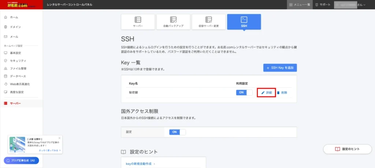Viewport: 375px width, 168px height.
Task: Toggle the 秘密鍵 key ON switch
Action: click(244, 93)
